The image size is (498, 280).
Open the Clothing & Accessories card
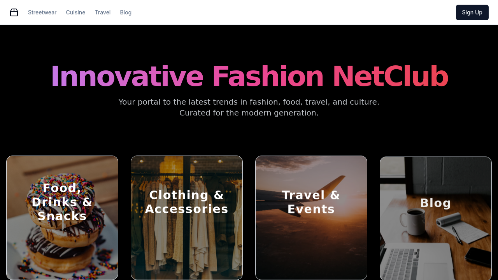click(187, 218)
